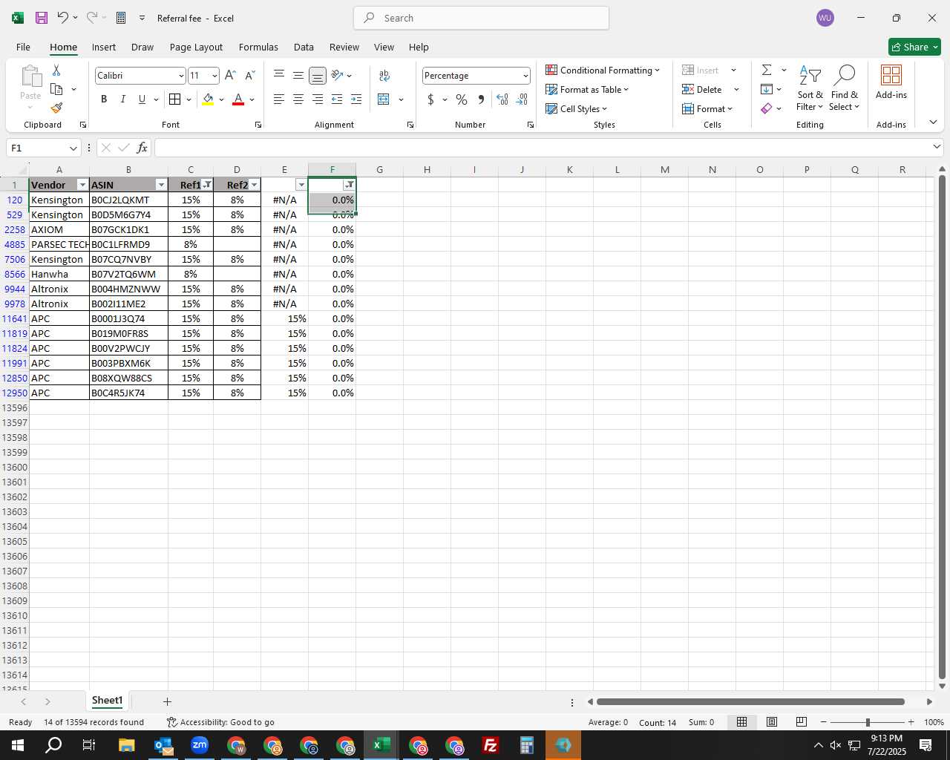Open the Ref2 column filter dropdown
The height and width of the screenshot is (760, 950).
255,185
